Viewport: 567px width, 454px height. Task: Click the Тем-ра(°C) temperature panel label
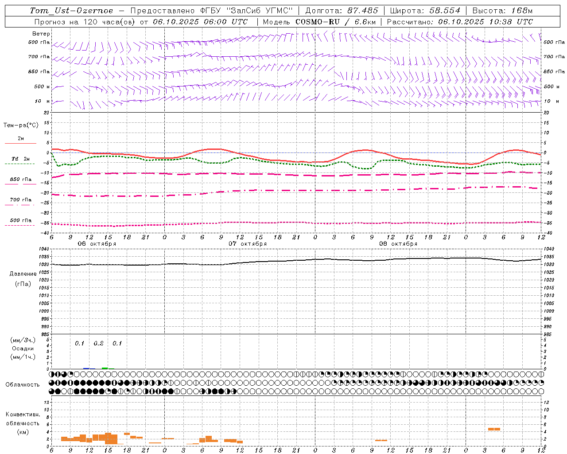pyautogui.click(x=21, y=125)
